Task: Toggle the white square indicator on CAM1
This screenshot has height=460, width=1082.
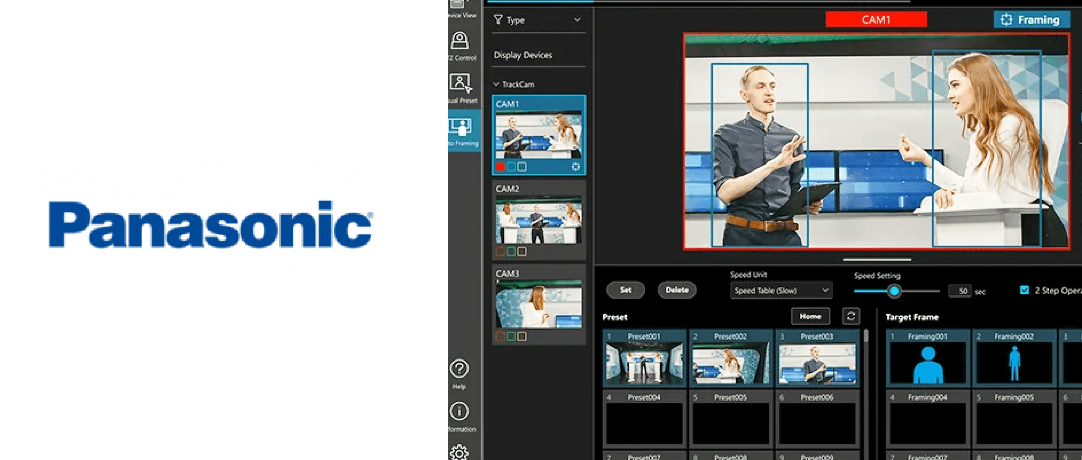Action: click(522, 167)
